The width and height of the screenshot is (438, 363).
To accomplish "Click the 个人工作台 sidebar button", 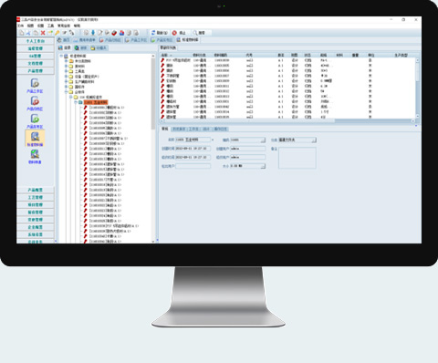I will [x=36, y=41].
